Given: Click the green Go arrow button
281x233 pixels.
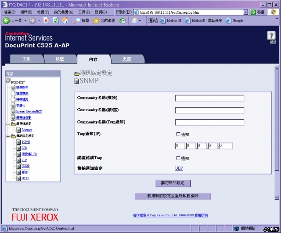Looking at the screenshot, I should click(253, 12).
